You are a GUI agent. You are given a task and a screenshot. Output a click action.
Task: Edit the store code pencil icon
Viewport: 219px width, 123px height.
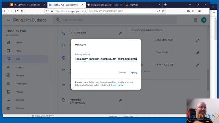[x=198, y=40]
